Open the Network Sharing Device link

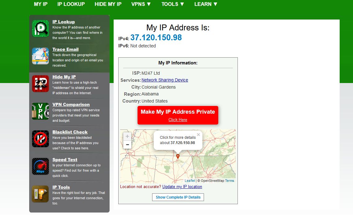pyautogui.click(x=165, y=80)
